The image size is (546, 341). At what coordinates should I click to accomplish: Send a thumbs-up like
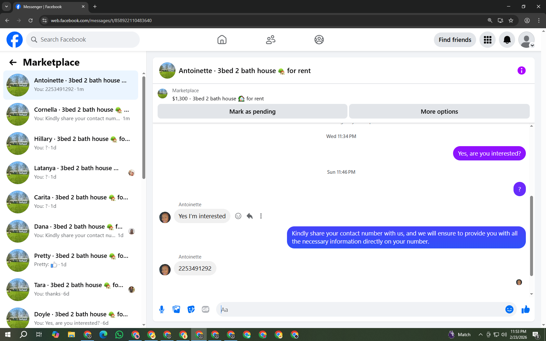[x=526, y=309]
